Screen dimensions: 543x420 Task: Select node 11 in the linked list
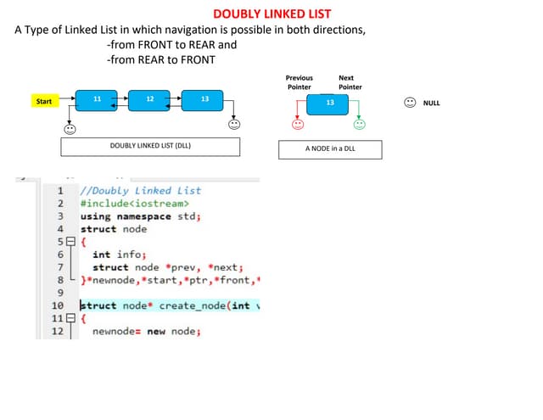[x=97, y=100]
